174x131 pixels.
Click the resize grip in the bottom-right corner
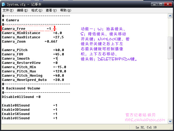[171, 128]
